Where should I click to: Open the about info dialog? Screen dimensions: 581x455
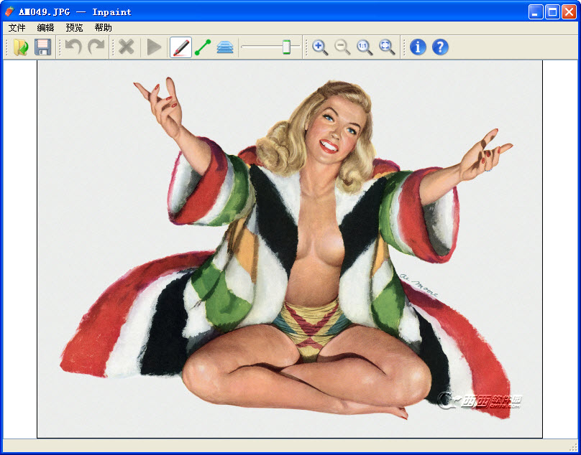pos(418,47)
